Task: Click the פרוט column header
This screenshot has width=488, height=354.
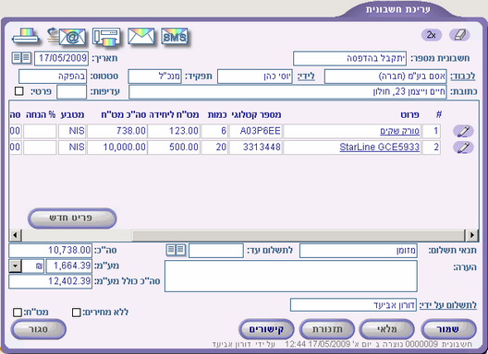Action: click(409, 115)
